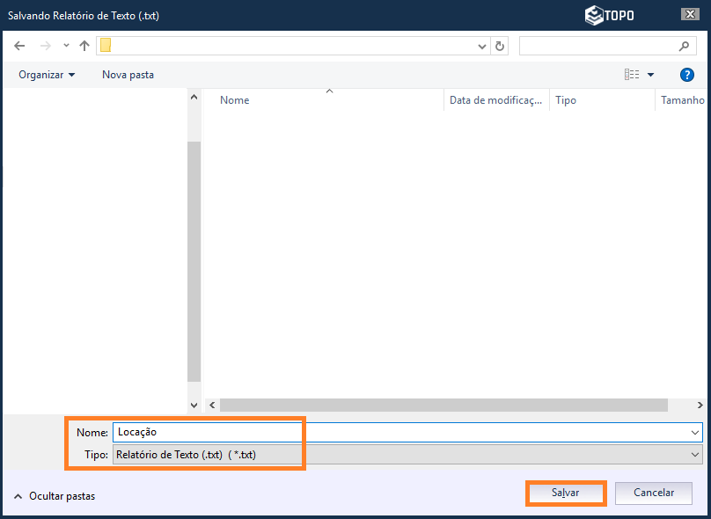Viewport: 711px width, 519px height.
Task: Open the Organizar menu
Action: point(47,75)
